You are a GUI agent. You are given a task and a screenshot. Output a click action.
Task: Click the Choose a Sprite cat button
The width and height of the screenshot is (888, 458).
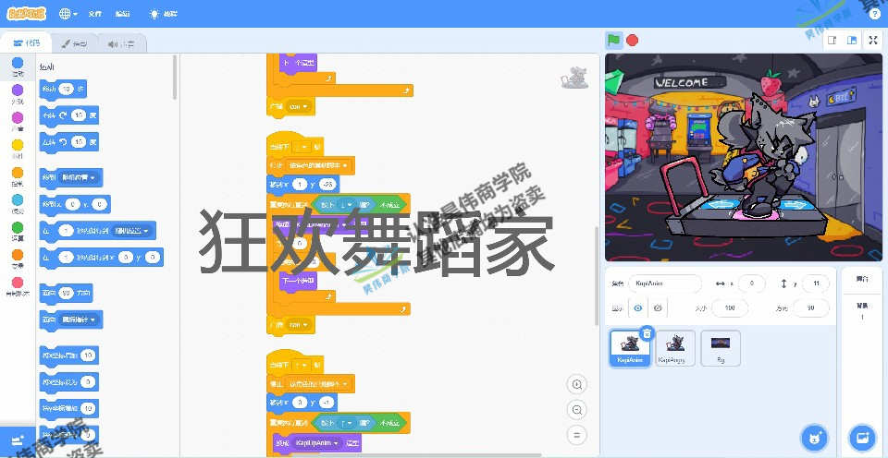pos(813,438)
